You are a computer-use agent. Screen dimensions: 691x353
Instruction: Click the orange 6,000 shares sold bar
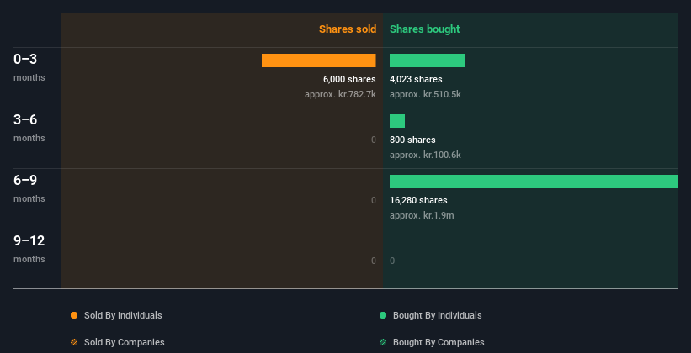click(319, 61)
